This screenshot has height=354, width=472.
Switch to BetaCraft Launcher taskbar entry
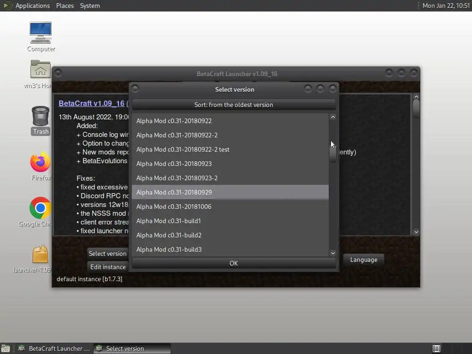point(54,348)
